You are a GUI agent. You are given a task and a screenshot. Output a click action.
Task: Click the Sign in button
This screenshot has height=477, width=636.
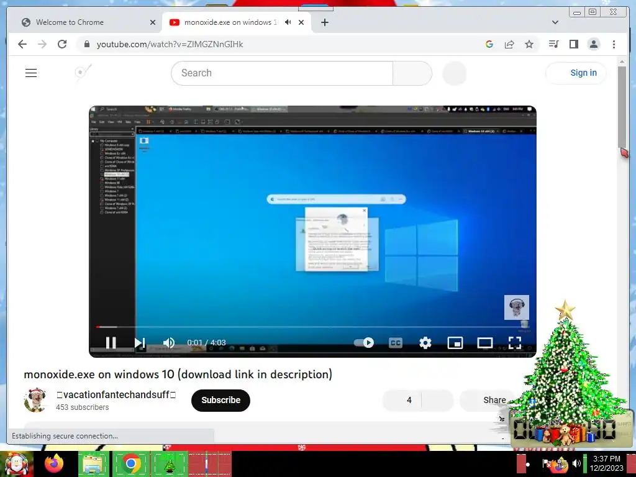[x=576, y=73]
